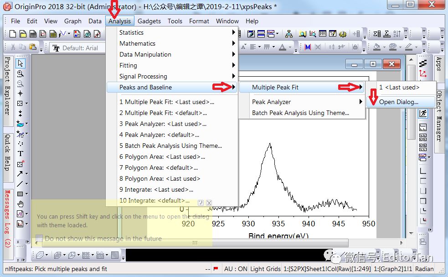
Task: Close the yellow hint popup with X
Action: point(209,203)
